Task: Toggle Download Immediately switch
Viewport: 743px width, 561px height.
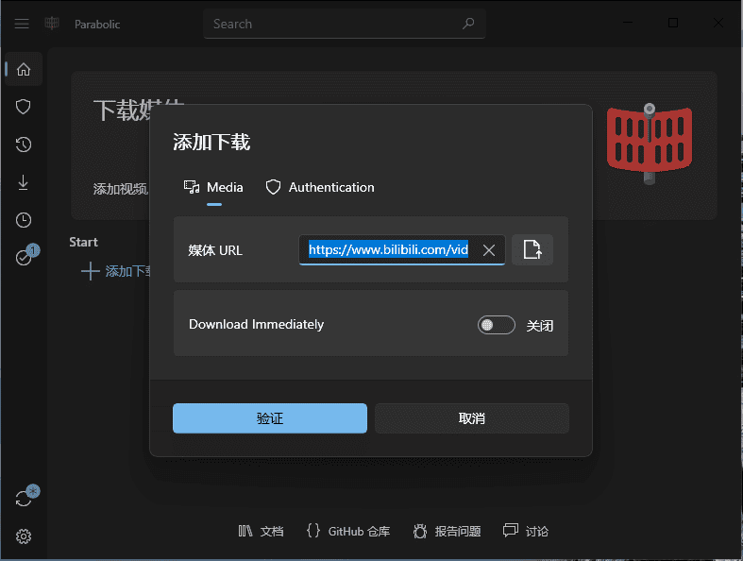Action: click(x=497, y=325)
